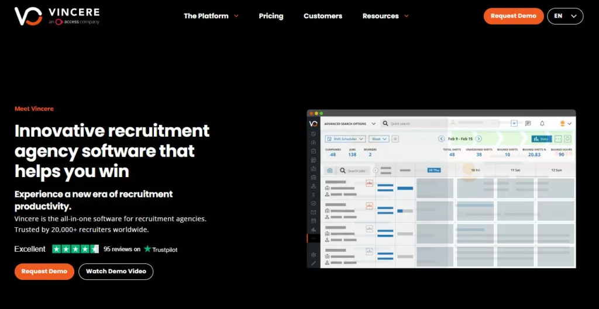Open the companies building icon in sidebar
The image size is (599, 309).
point(314,169)
